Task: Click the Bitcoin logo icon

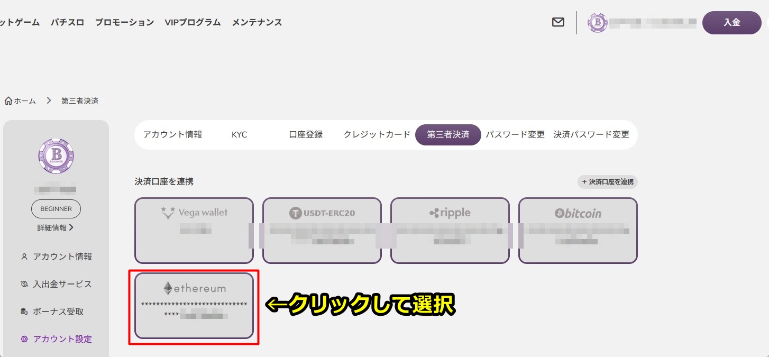Action: click(560, 213)
